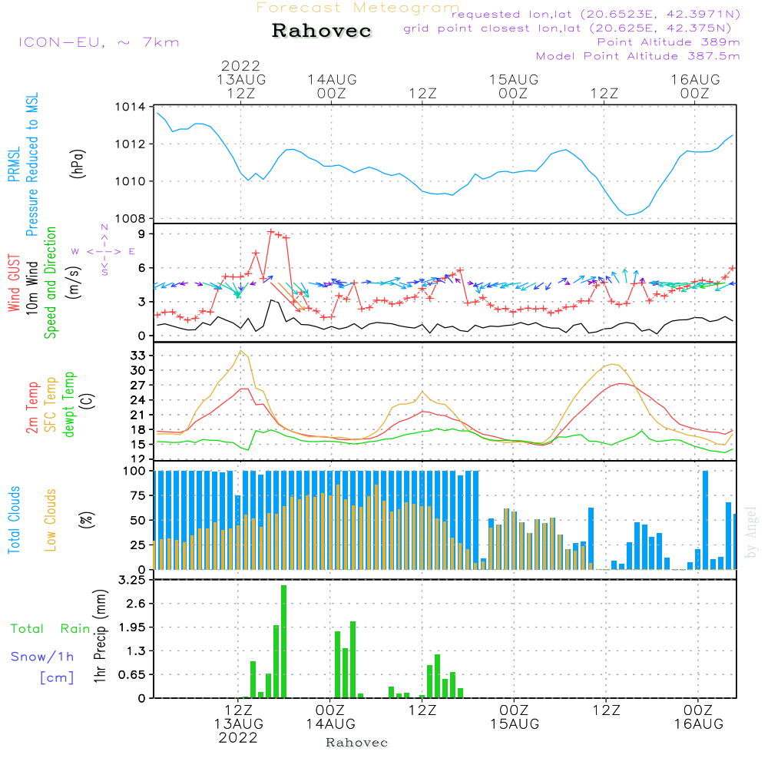Select requested lon,lat (20.6523E, 42.3971N) text
Viewport: 768px width, 768px height.
(x=596, y=14)
